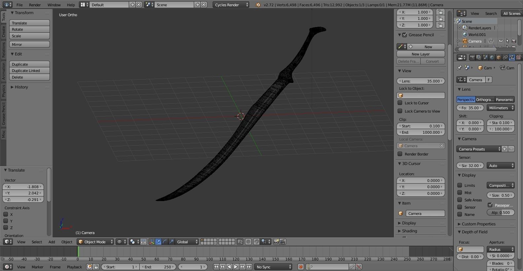
Task: Open the Render menu
Action: tap(35, 5)
